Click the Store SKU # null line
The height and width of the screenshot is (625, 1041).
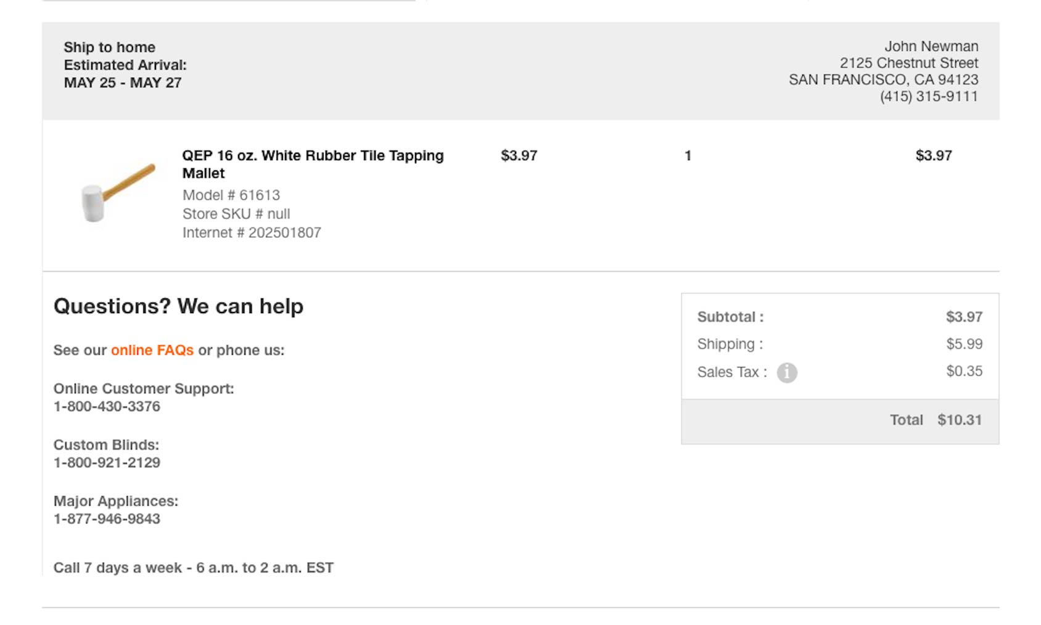click(x=236, y=214)
